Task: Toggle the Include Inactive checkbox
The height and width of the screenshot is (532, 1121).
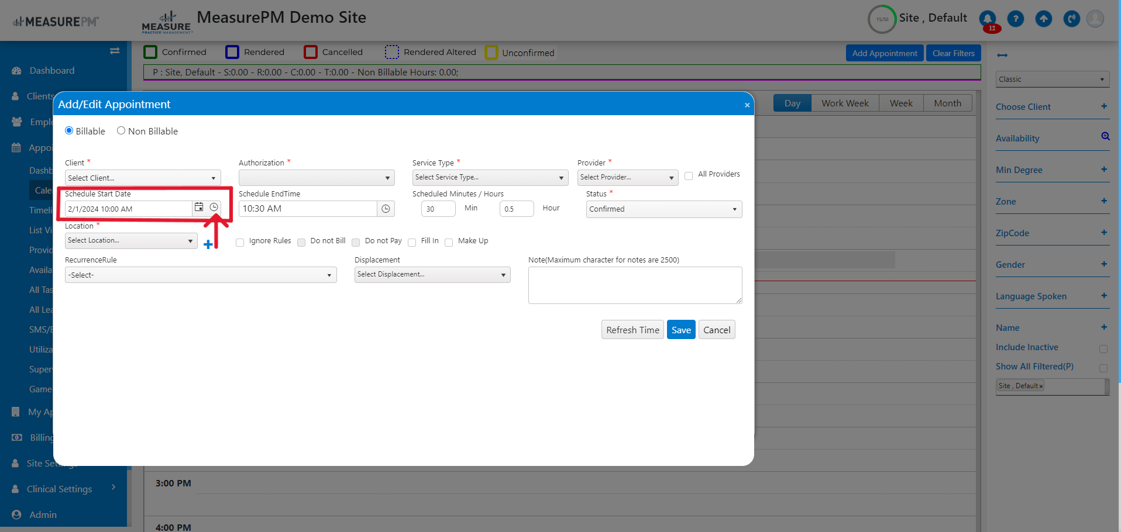Action: click(1103, 349)
